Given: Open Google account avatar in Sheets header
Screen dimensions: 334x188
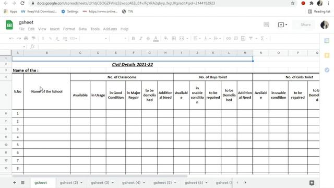Looking at the screenshot, I should 325,25.
